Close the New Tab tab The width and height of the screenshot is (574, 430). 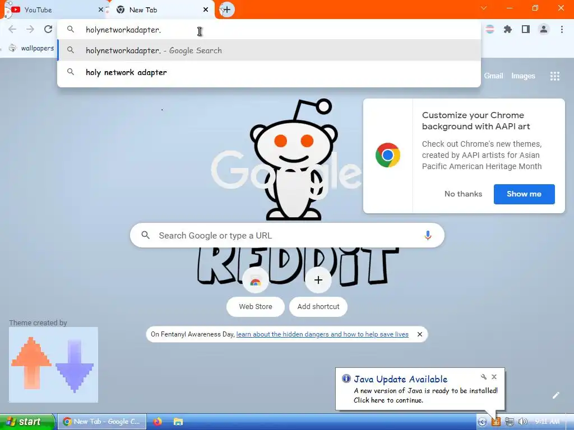206,10
